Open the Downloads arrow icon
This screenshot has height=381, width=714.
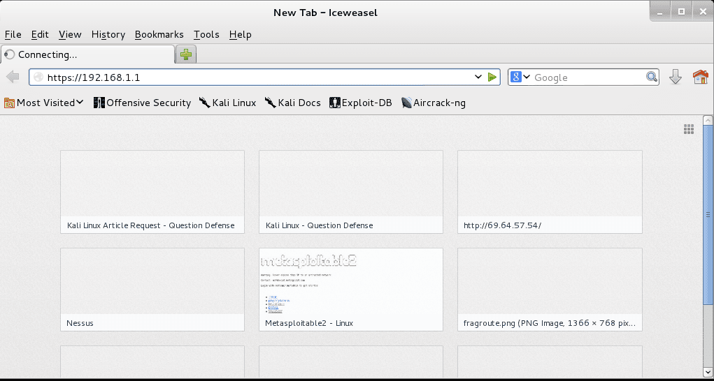(676, 77)
